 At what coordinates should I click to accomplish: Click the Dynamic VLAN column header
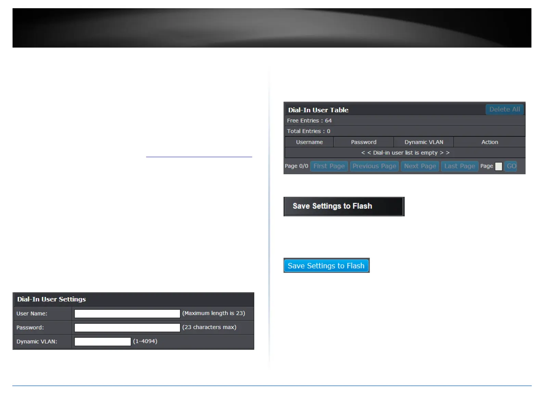pos(424,142)
